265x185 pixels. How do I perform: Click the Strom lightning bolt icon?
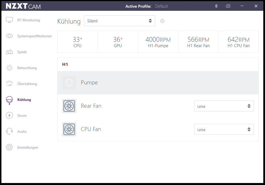pyautogui.click(x=9, y=116)
